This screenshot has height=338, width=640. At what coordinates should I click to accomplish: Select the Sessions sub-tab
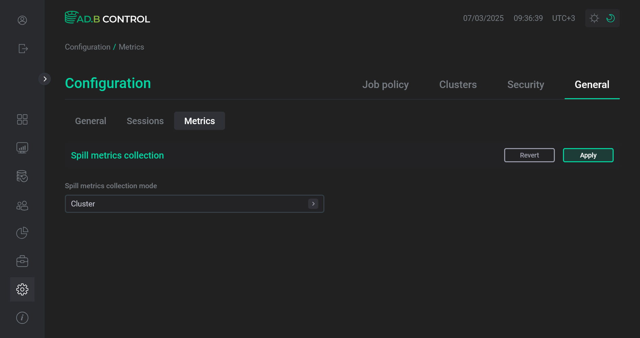tap(145, 121)
